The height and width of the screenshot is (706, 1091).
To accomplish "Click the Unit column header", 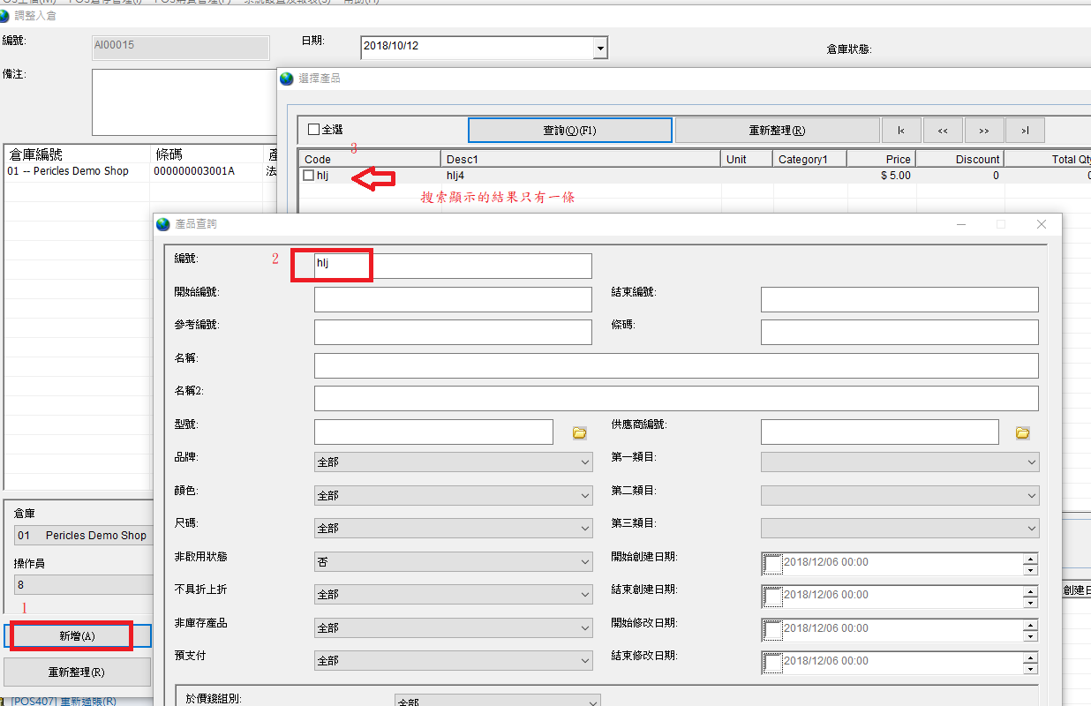I will pos(747,159).
